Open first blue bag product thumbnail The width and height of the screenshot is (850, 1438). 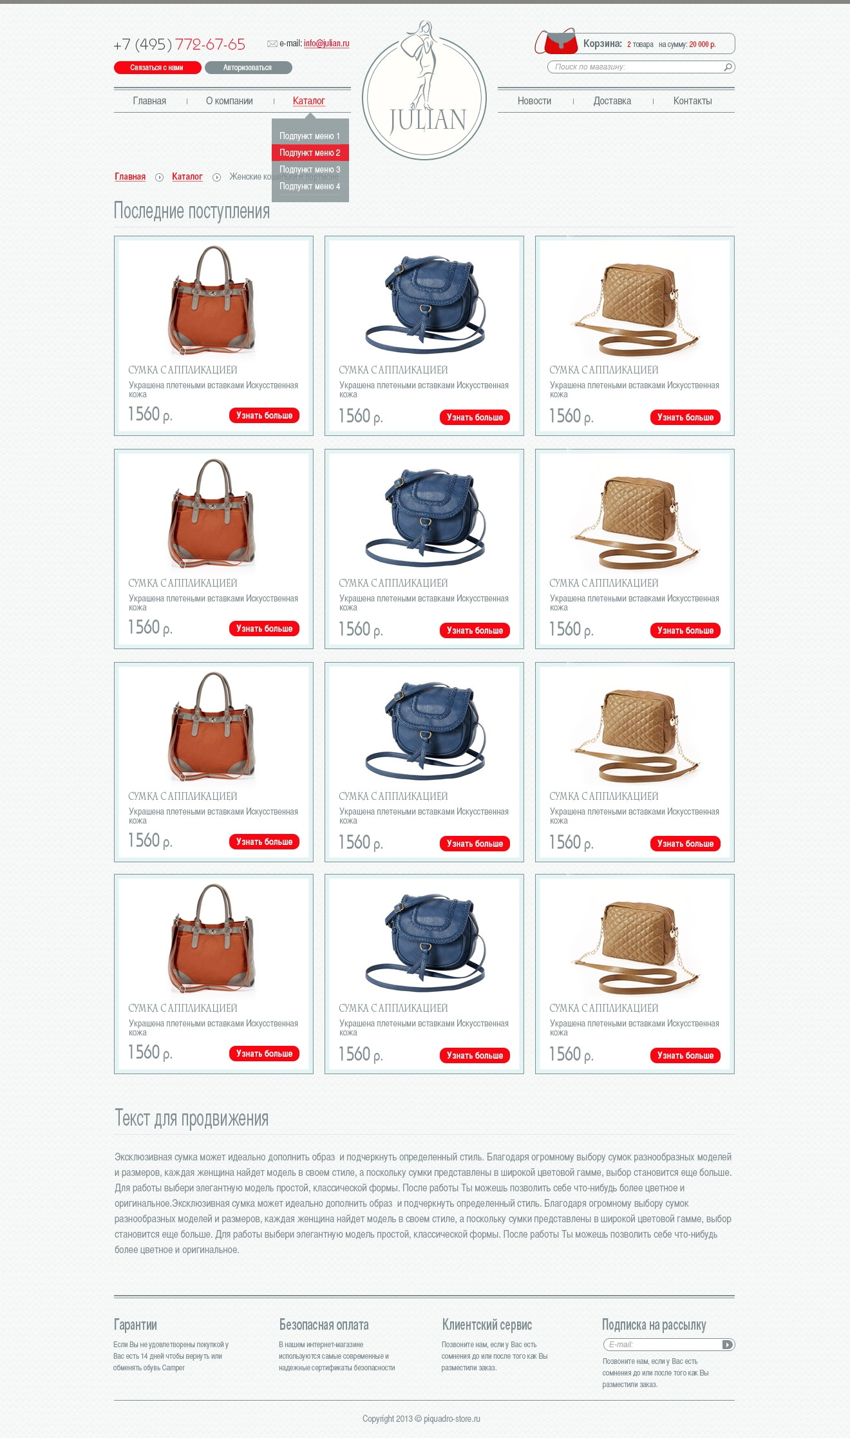tap(424, 299)
